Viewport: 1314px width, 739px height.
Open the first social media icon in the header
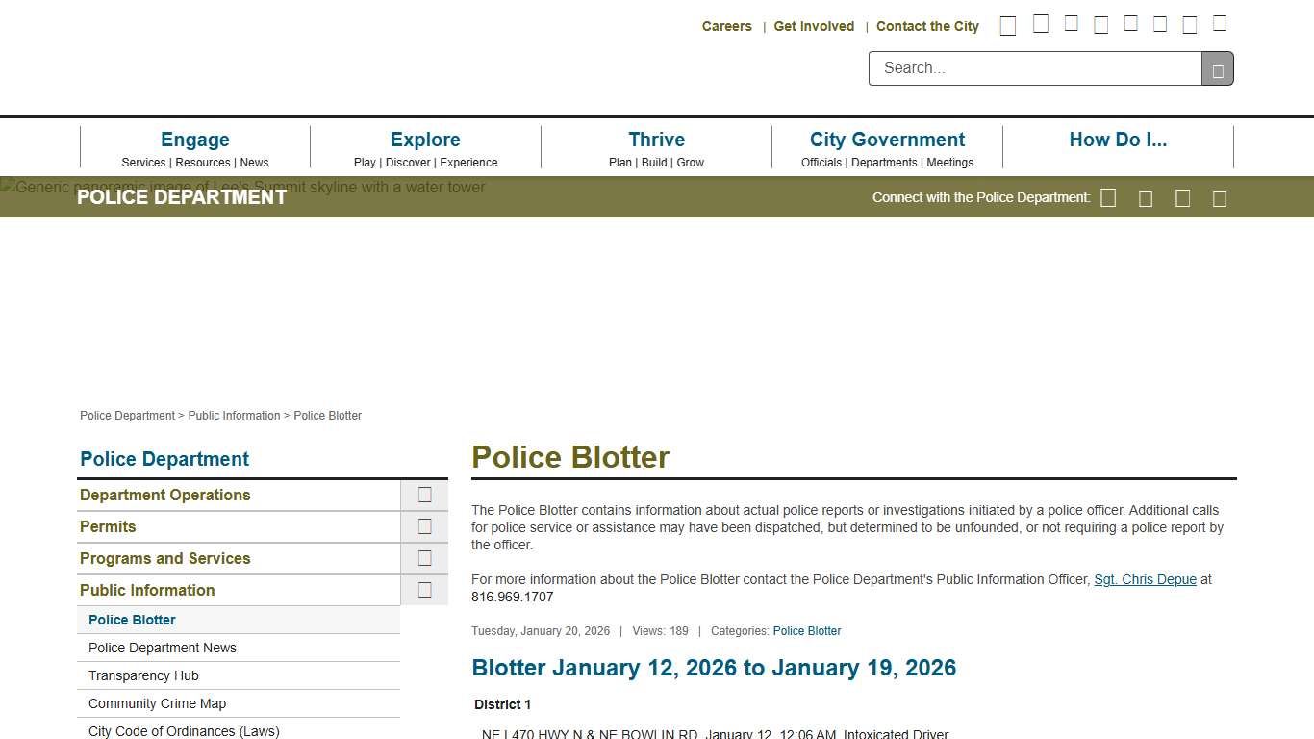(x=1008, y=24)
